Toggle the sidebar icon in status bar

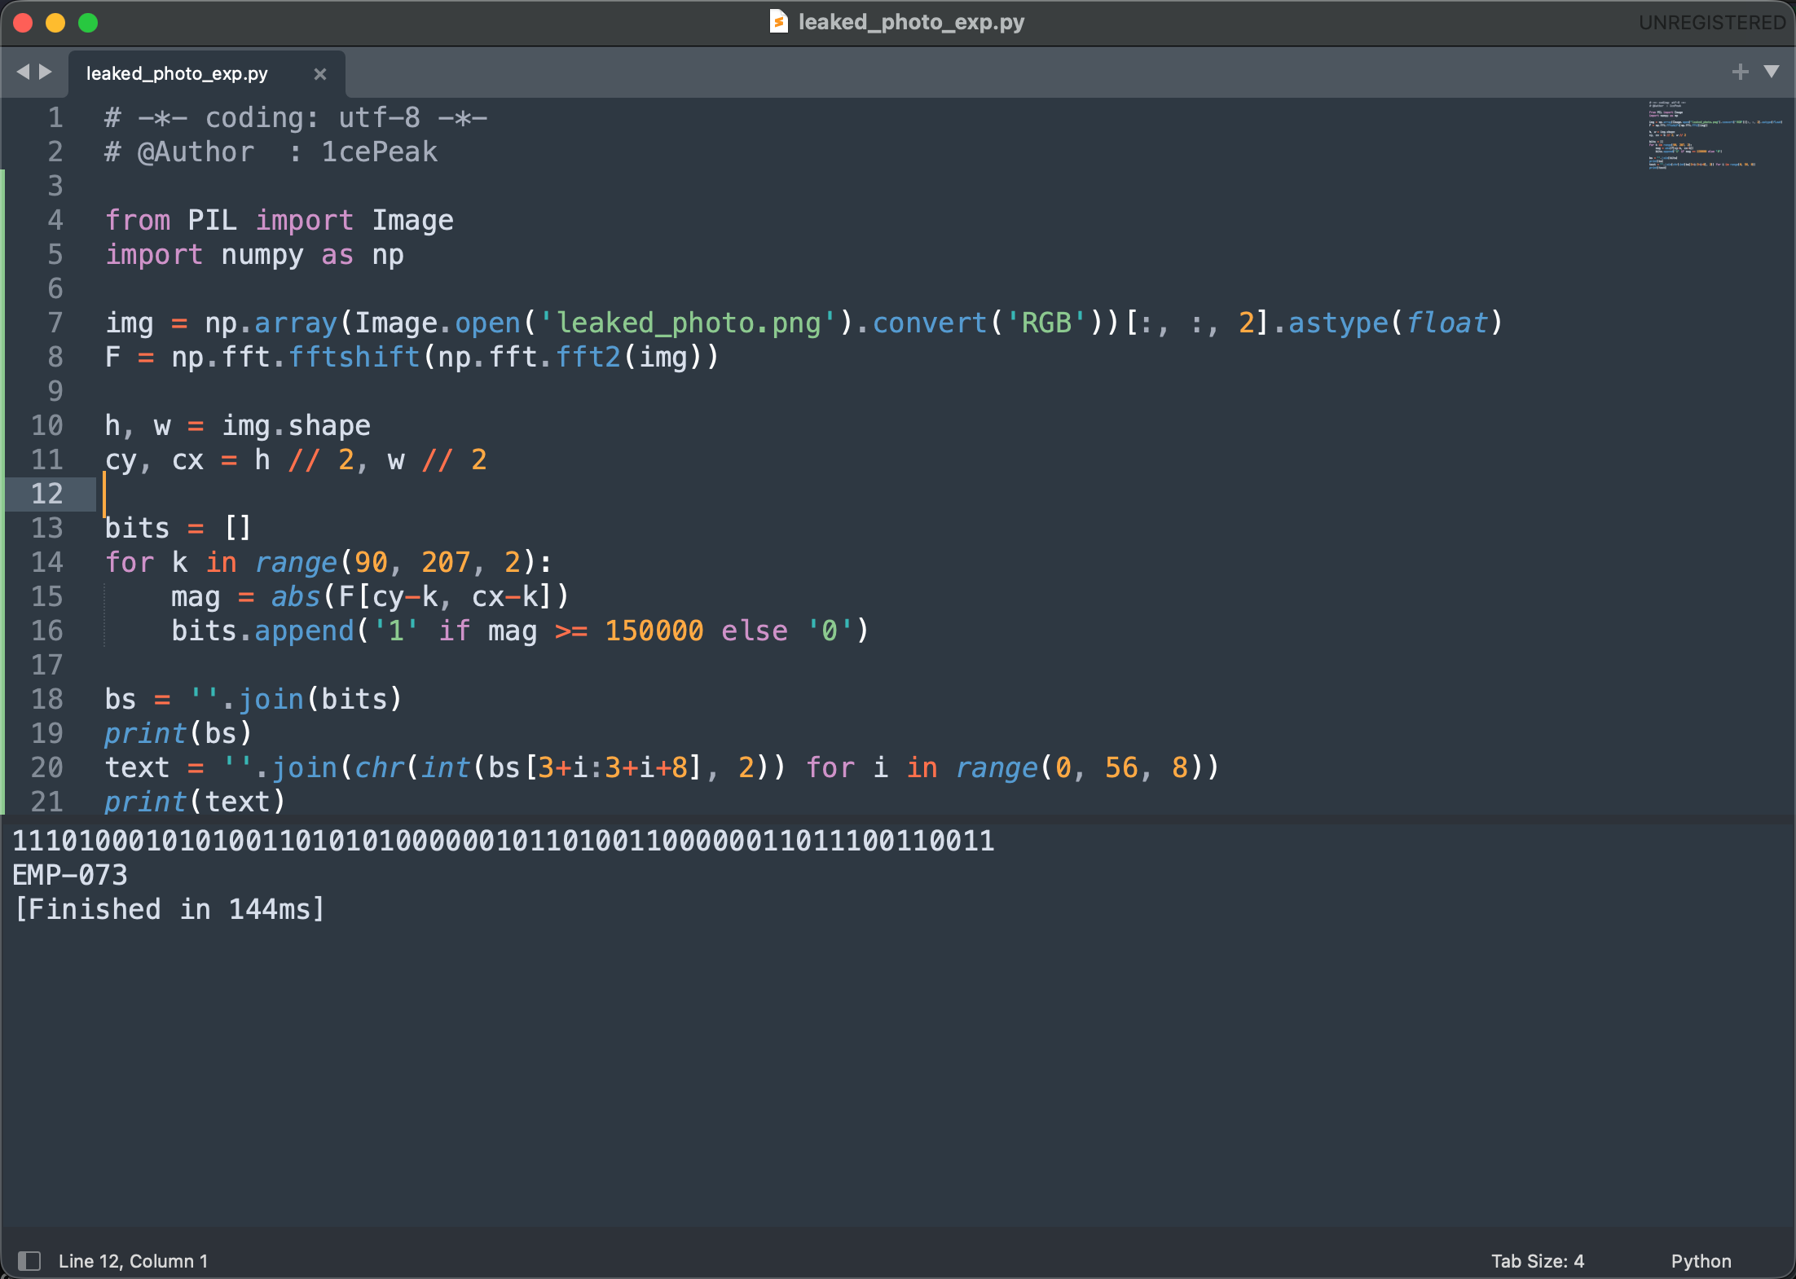(x=29, y=1261)
